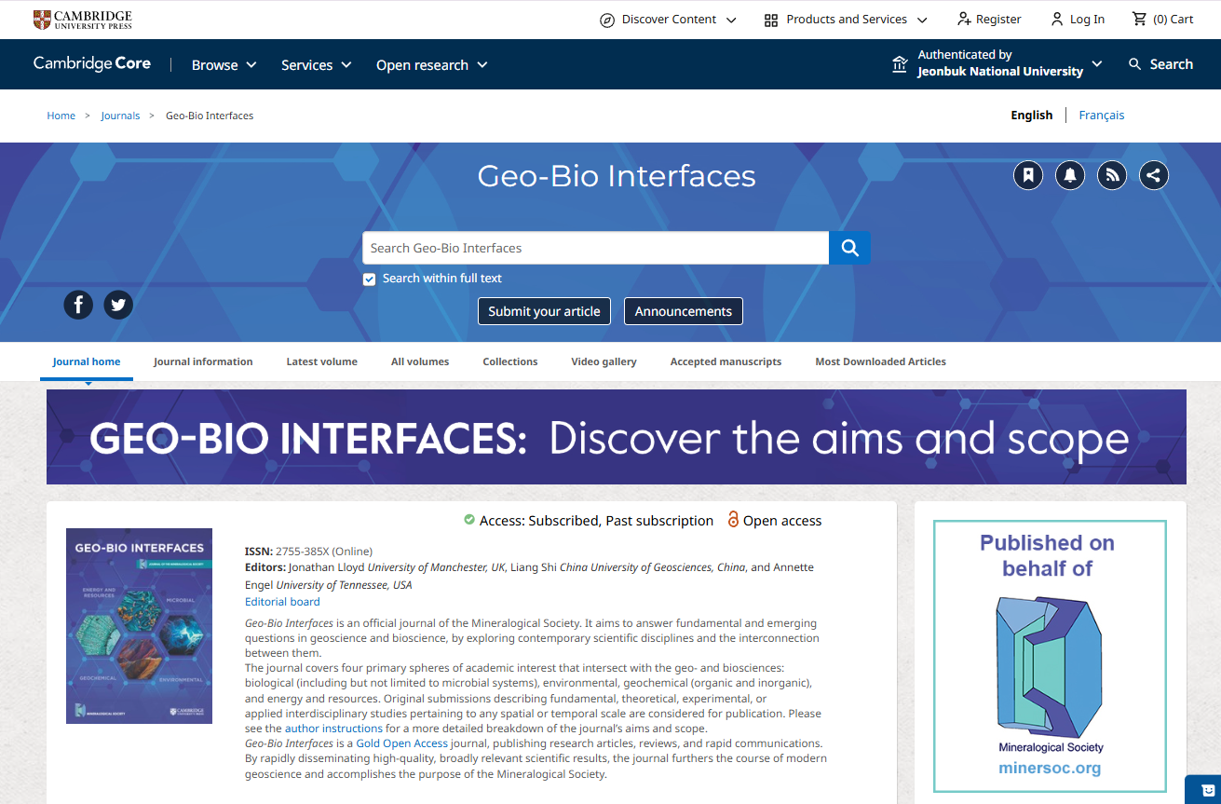Screen dimensions: 1221x804
Task: Select the All volumes tab
Action: pyautogui.click(x=420, y=361)
